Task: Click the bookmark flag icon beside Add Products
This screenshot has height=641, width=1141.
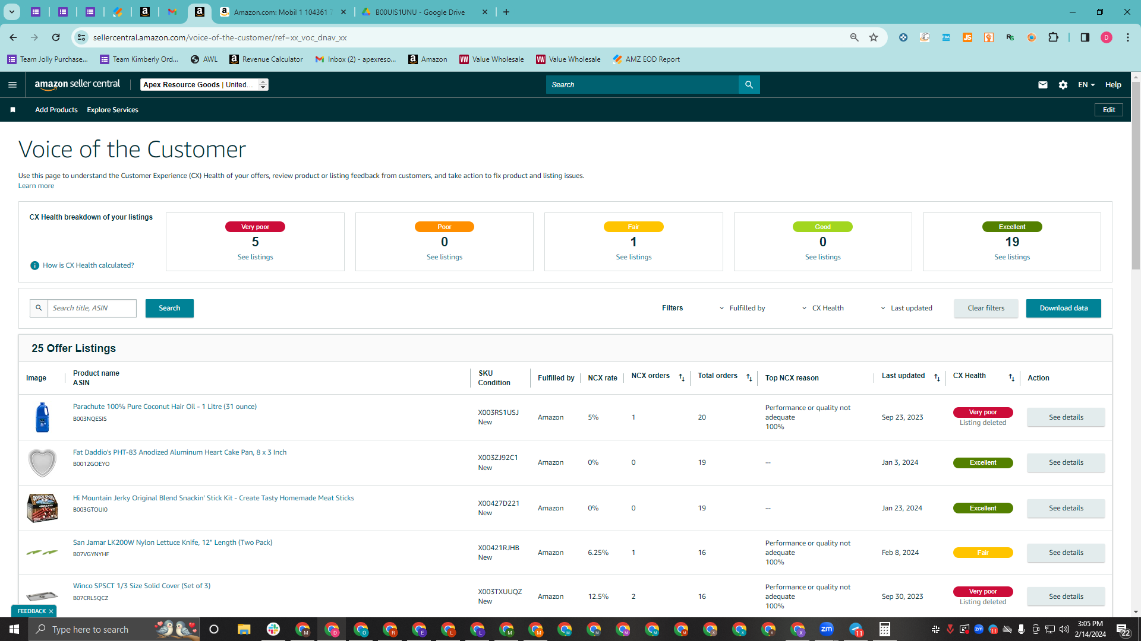Action: [12, 110]
